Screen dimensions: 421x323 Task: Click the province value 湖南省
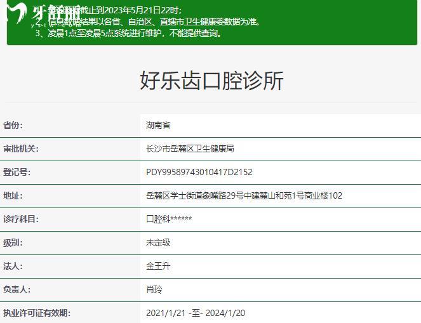coord(158,125)
